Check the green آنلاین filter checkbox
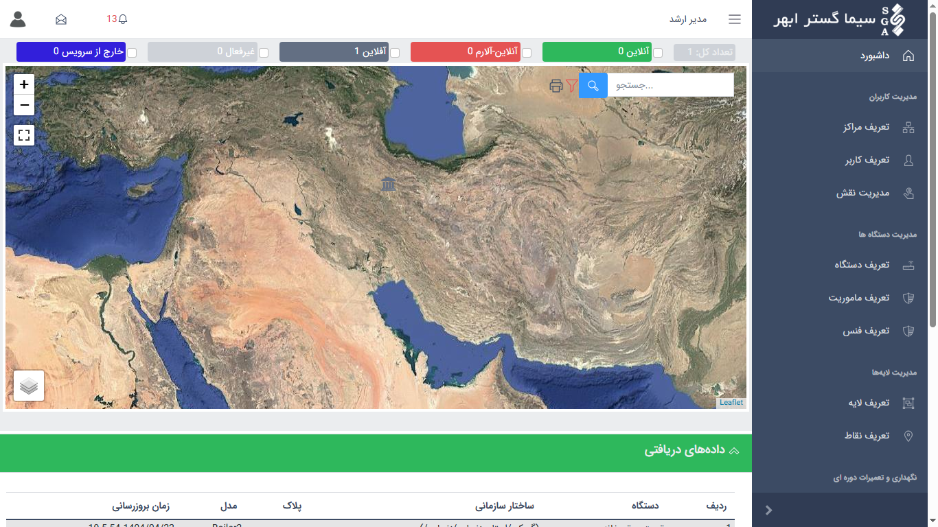The height and width of the screenshot is (527, 938). 658,53
